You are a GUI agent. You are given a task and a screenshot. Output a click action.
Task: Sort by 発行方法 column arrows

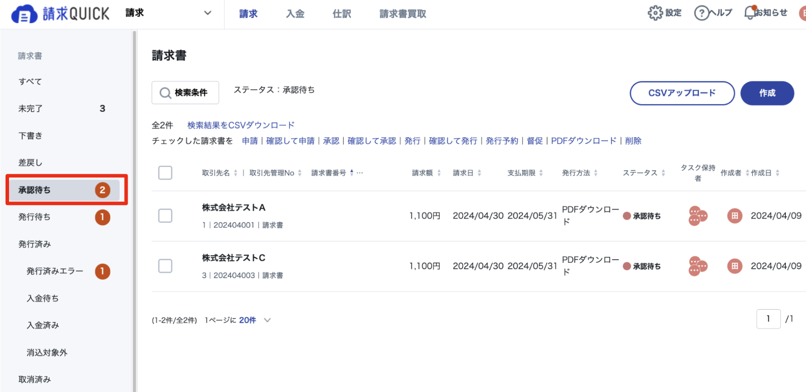coord(595,173)
